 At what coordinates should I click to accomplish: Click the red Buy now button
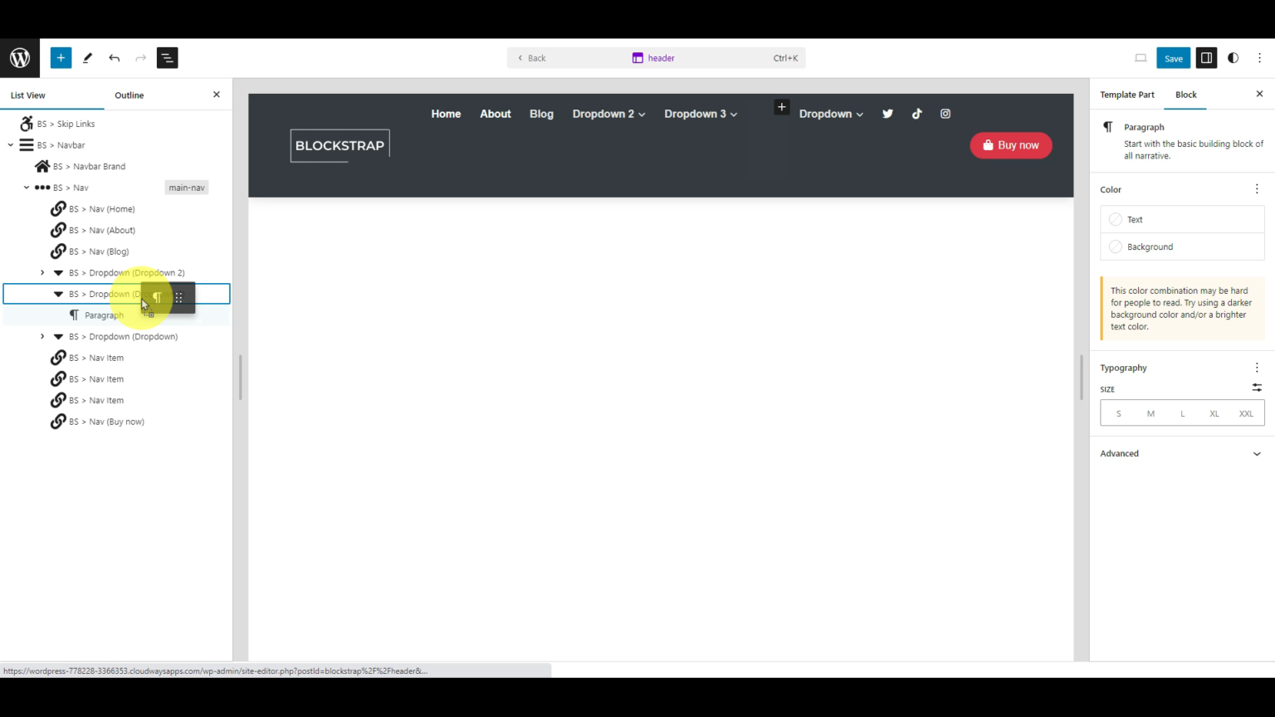point(1011,145)
